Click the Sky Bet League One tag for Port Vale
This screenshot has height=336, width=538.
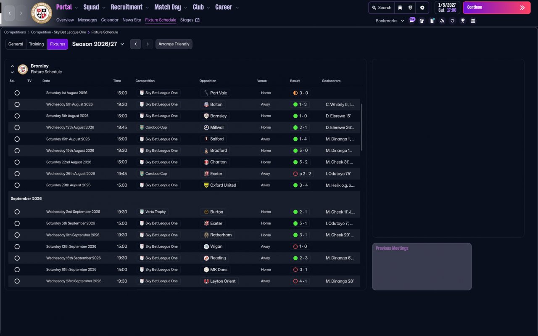coord(159,93)
